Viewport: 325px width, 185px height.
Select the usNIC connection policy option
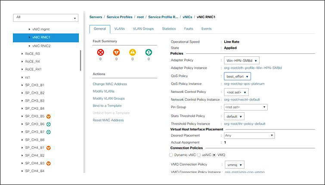tap(198, 155)
